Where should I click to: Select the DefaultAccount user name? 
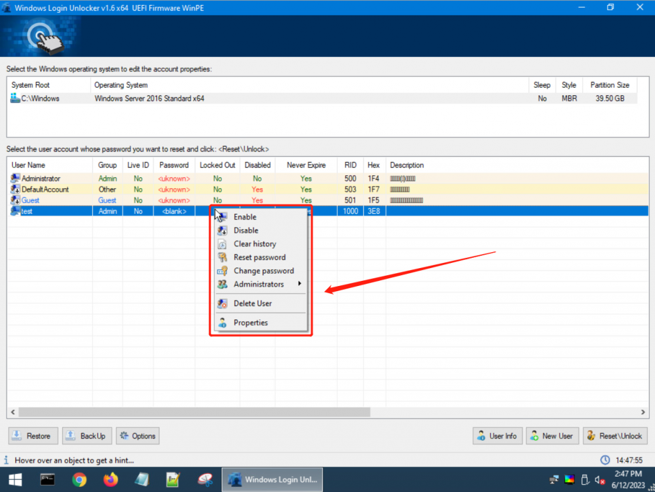45,189
